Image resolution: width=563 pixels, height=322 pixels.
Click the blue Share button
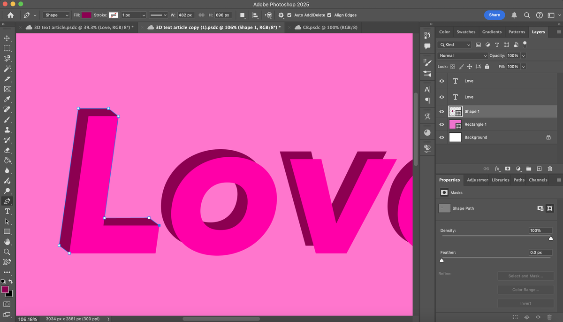click(x=494, y=15)
